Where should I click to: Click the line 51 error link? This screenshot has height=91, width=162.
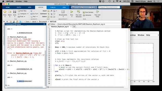(27, 39)
